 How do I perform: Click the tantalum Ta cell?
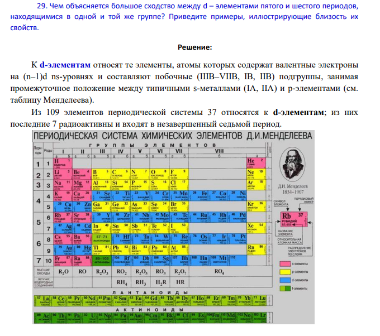pos(140,239)
